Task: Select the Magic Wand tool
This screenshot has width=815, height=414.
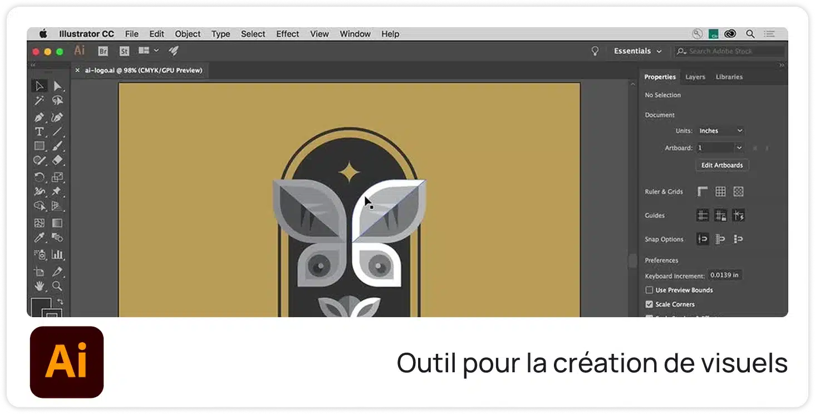Action: [x=40, y=101]
